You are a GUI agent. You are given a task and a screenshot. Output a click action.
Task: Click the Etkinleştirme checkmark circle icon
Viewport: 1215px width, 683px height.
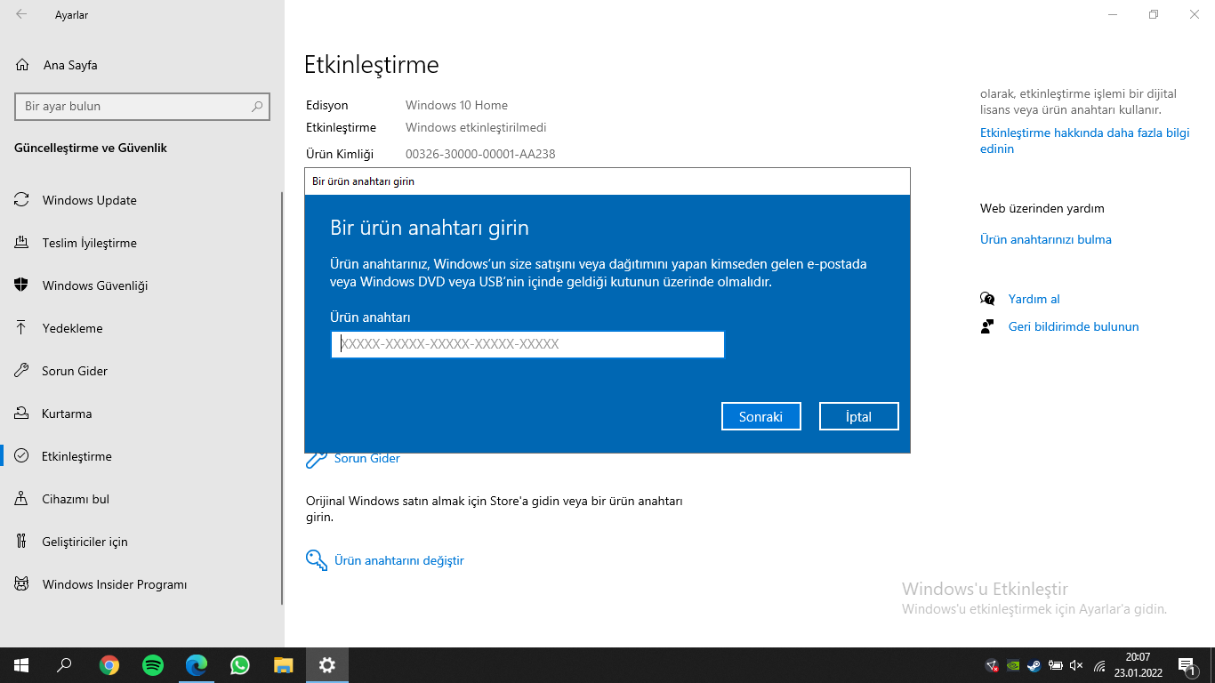pyautogui.click(x=21, y=456)
